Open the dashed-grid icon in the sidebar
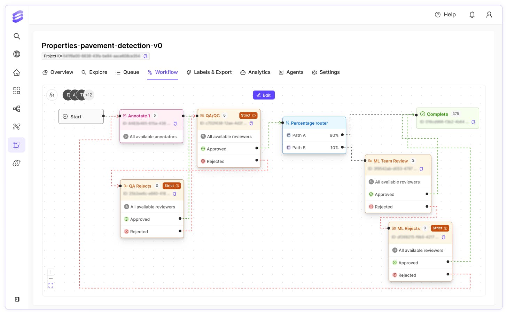Image resolution: width=507 pixels, height=314 pixels. (17, 91)
